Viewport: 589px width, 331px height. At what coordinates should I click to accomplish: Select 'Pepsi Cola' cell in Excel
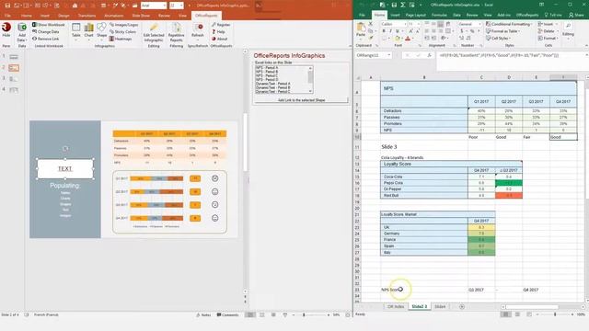coord(424,183)
